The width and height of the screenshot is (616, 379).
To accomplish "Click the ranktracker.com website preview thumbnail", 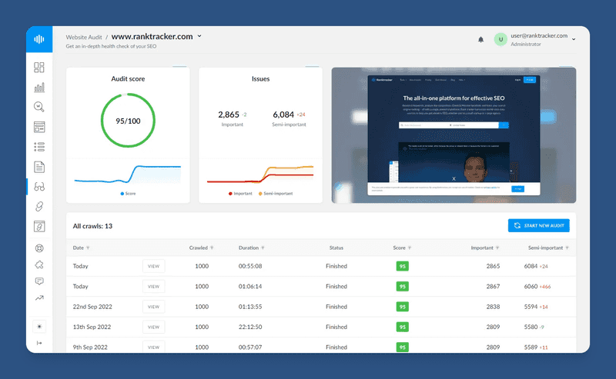I will pyautogui.click(x=454, y=135).
